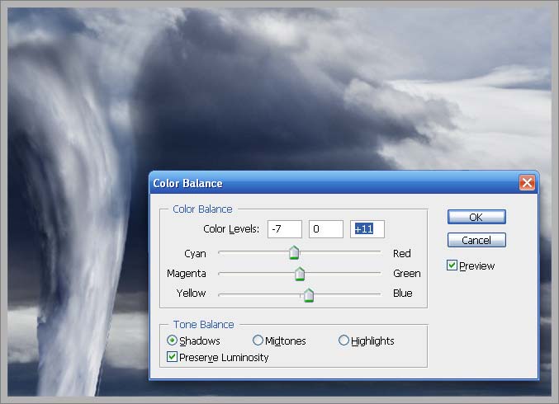Confirm the adjustment with the OK button
The image size is (559, 404).
pos(476,217)
